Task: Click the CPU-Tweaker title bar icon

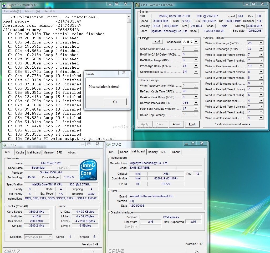Action: coord(137,5)
